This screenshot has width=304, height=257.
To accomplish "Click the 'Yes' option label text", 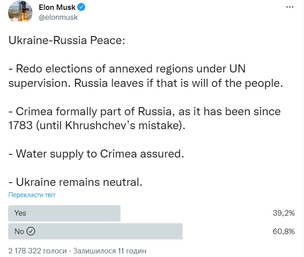I will pos(20,213).
